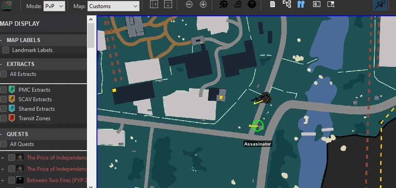Click the MAP DISPLAY panel heading

click(x=20, y=23)
